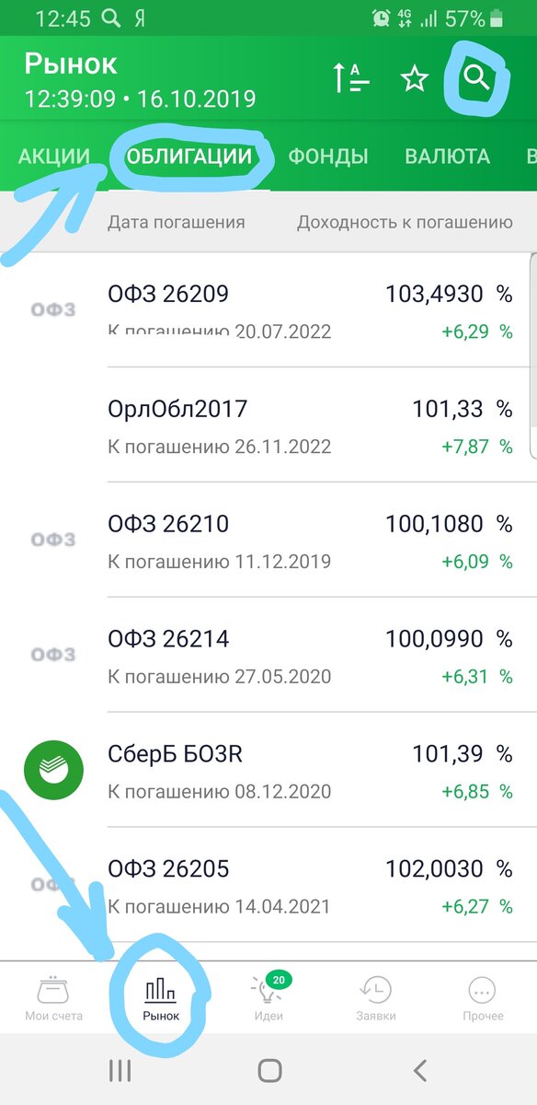
Task: Select the ОрлОбл2017 bond entry
Action: [x=276, y=424]
